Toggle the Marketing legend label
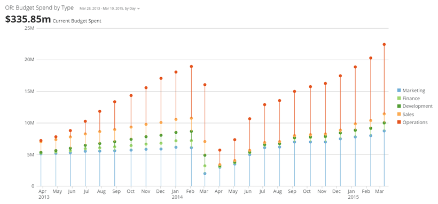Screen dimensions: 438x204 (x=414, y=91)
